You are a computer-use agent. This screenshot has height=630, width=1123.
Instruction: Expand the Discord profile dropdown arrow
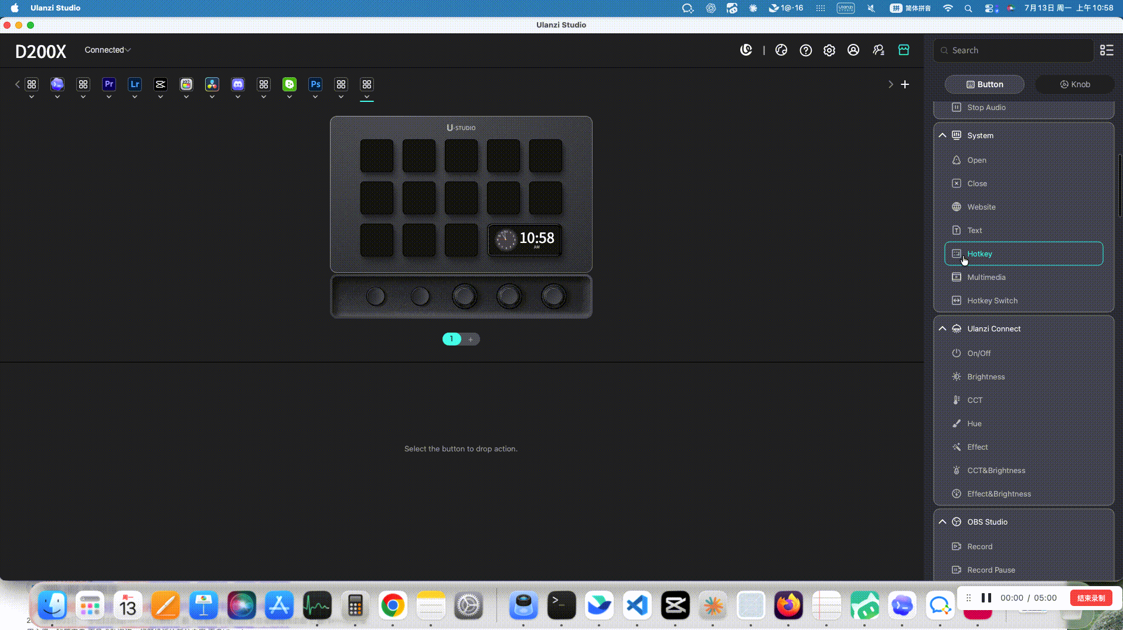238,97
